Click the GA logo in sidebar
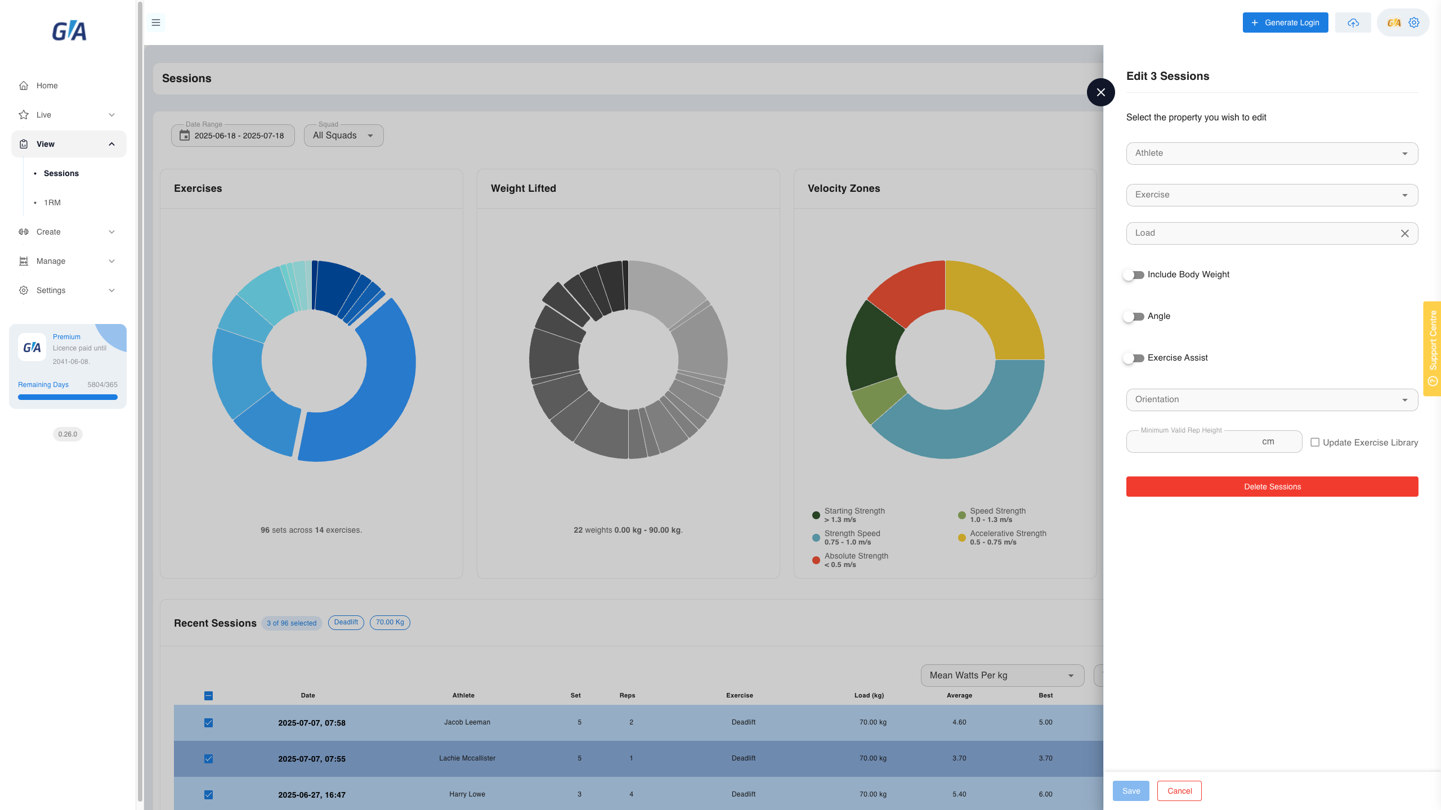The height and width of the screenshot is (810, 1441). 69,31
